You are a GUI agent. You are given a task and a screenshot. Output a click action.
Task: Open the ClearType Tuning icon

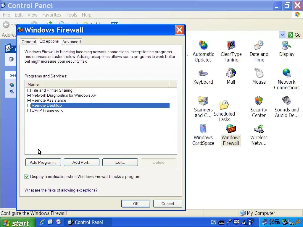231,51
